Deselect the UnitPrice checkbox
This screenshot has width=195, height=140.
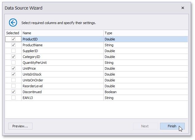13,68
